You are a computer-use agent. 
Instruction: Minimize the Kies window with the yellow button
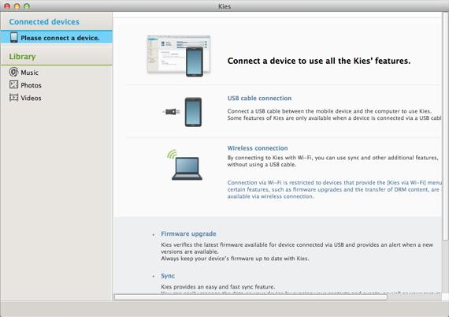point(17,6)
